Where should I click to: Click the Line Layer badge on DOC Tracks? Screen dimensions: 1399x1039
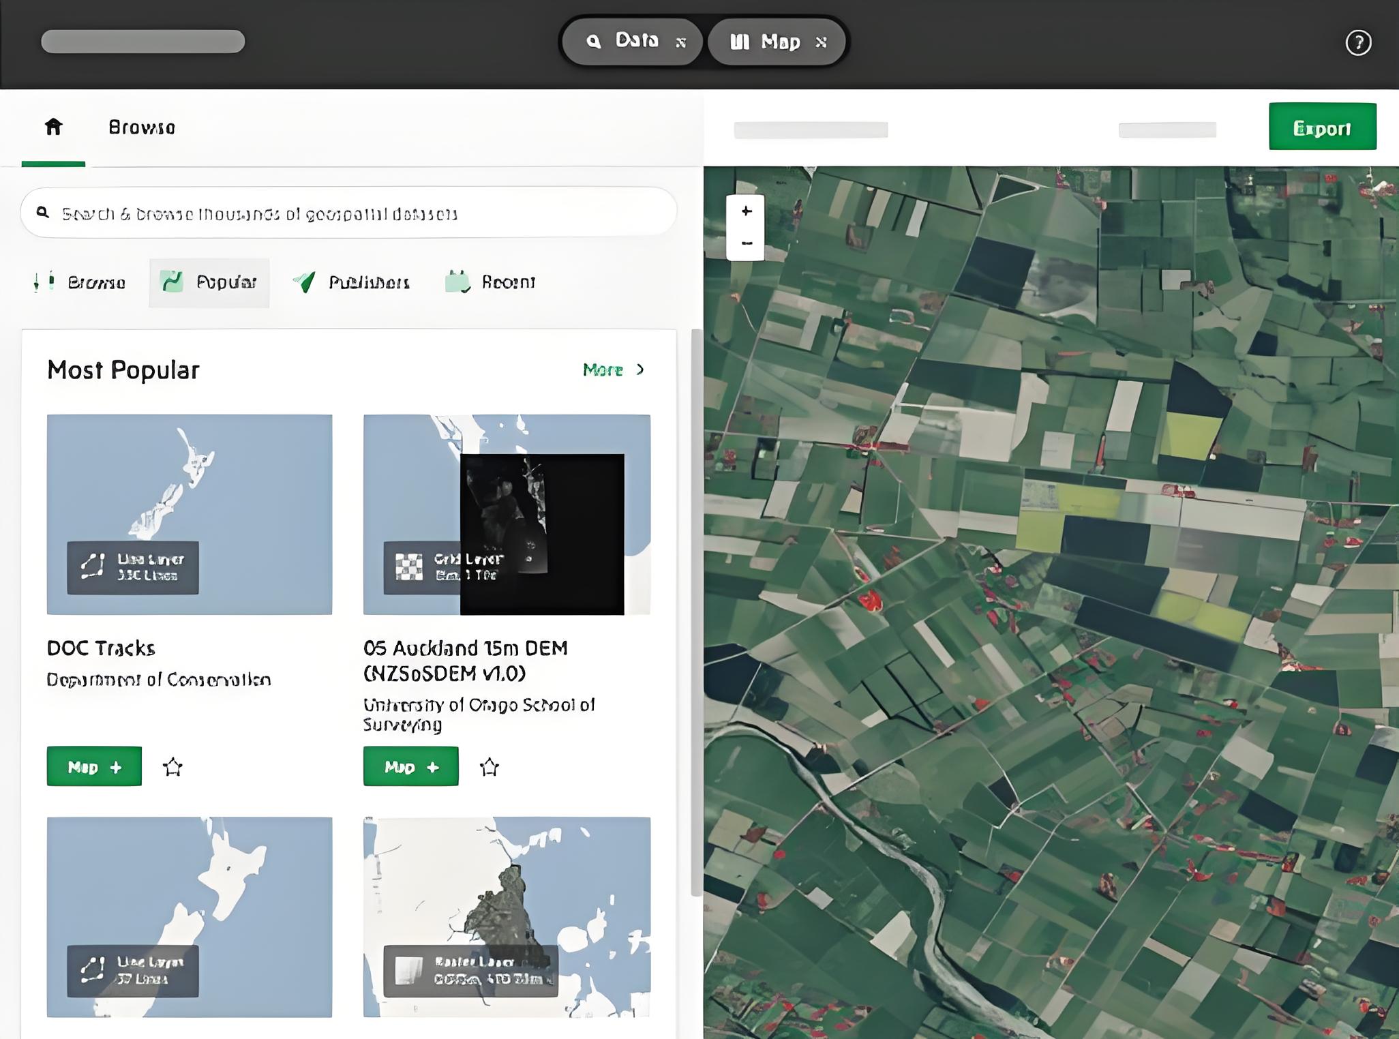pyautogui.click(x=133, y=567)
